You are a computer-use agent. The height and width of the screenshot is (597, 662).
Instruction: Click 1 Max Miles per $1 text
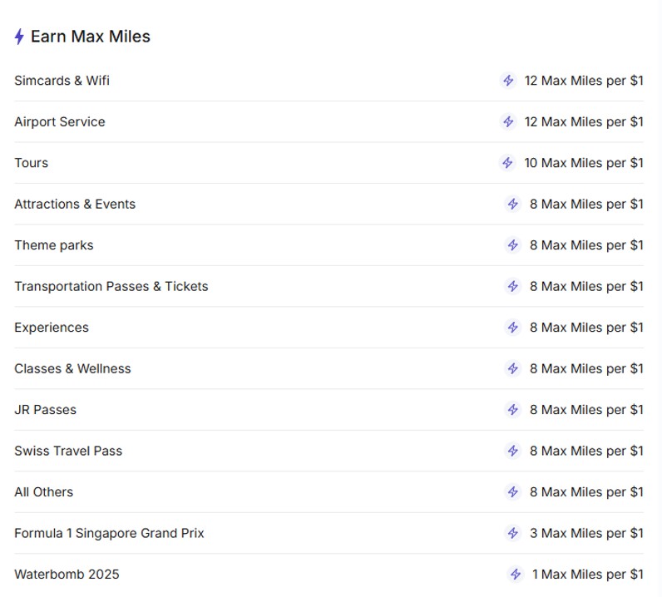[x=587, y=575]
